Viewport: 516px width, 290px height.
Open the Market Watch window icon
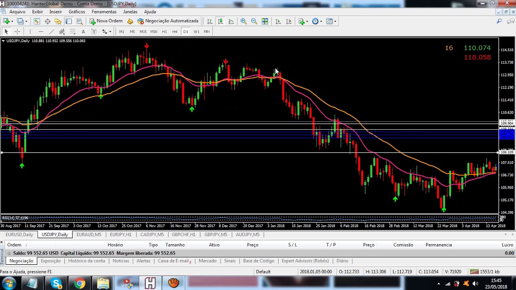(37, 21)
